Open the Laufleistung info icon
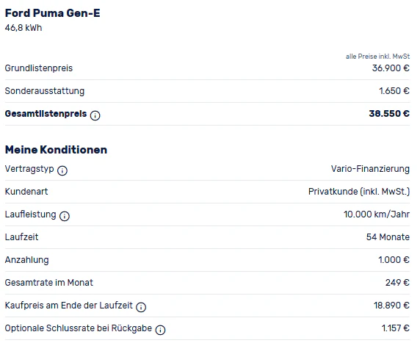The width and height of the screenshot is (420, 343). pos(65,216)
